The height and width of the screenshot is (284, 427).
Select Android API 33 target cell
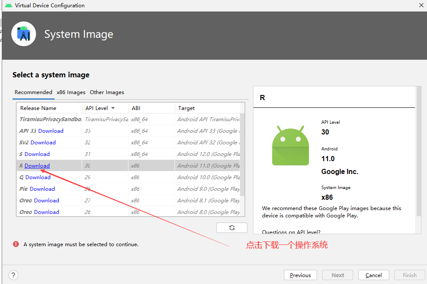(x=208, y=131)
